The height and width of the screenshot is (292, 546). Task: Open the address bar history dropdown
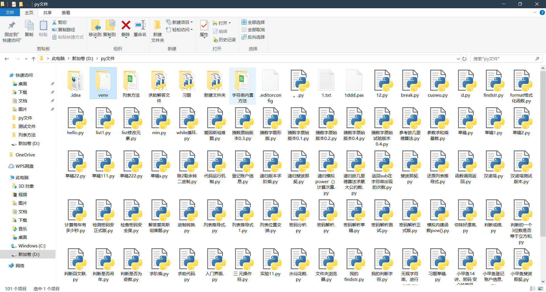(458, 59)
